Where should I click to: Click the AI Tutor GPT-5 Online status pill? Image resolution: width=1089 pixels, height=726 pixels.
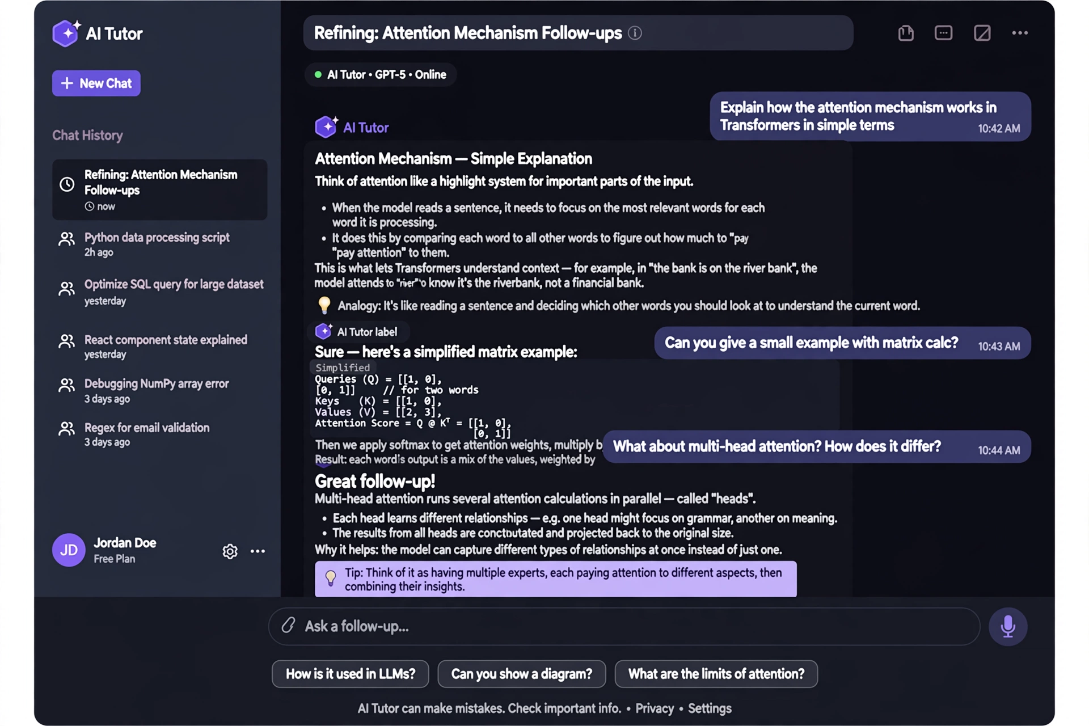click(381, 74)
